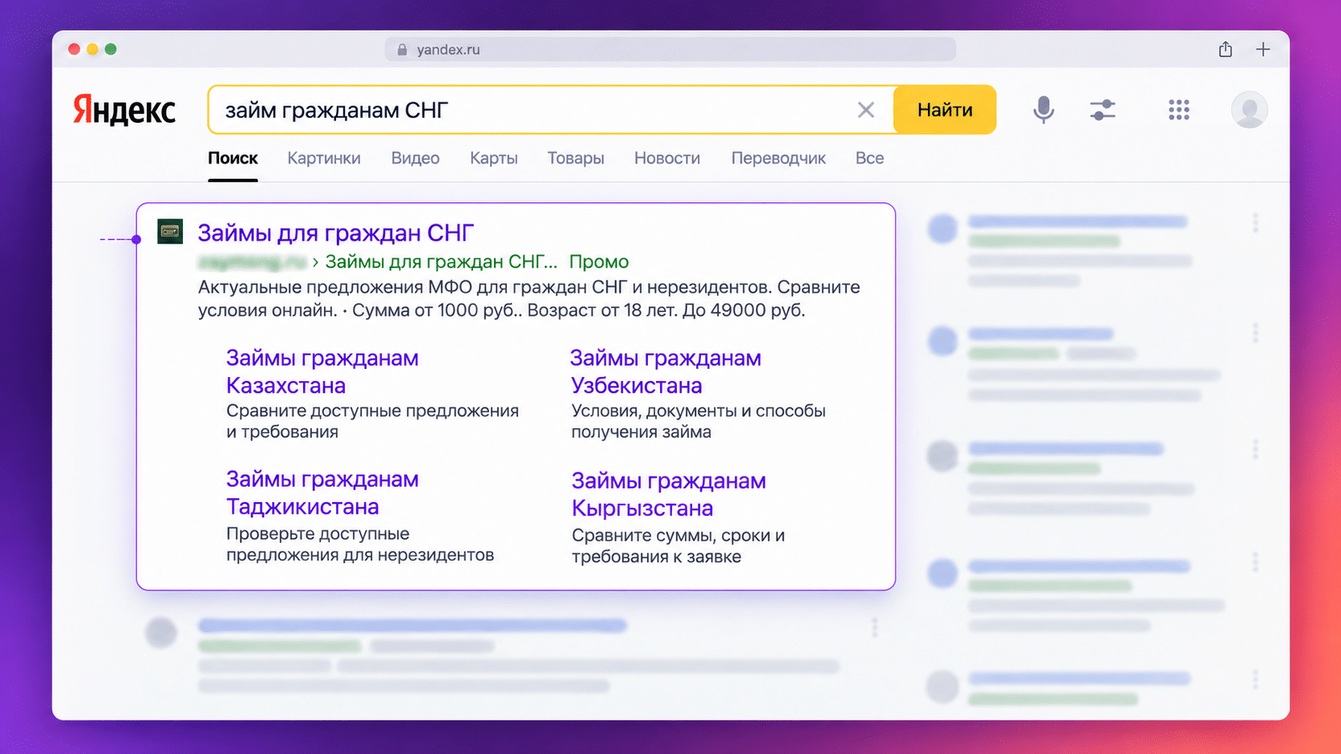
Task: Click the favicon next to Займы для граждан СНГ
Action: pyautogui.click(x=170, y=232)
